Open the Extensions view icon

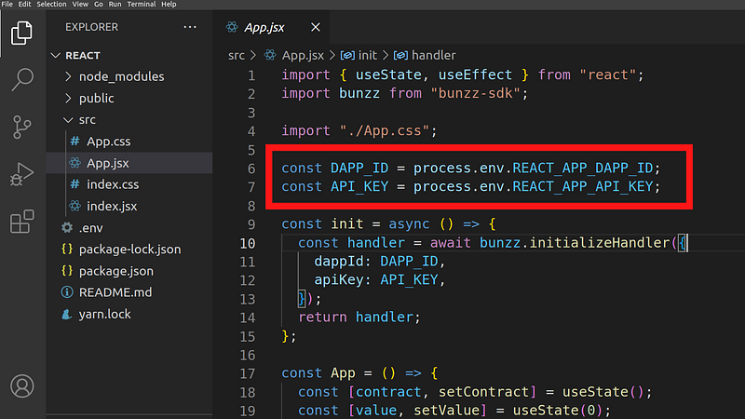(21, 223)
